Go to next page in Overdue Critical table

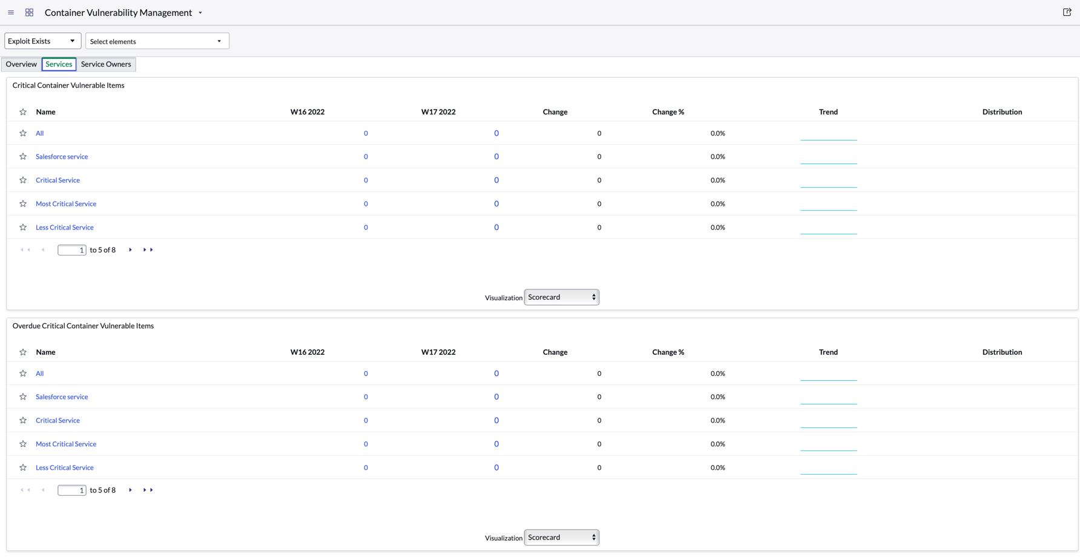[x=130, y=490]
